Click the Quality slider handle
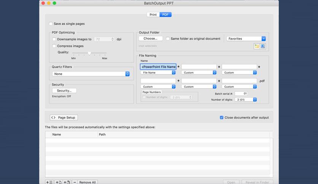Screen dimensions: 318x184 (89, 53)
